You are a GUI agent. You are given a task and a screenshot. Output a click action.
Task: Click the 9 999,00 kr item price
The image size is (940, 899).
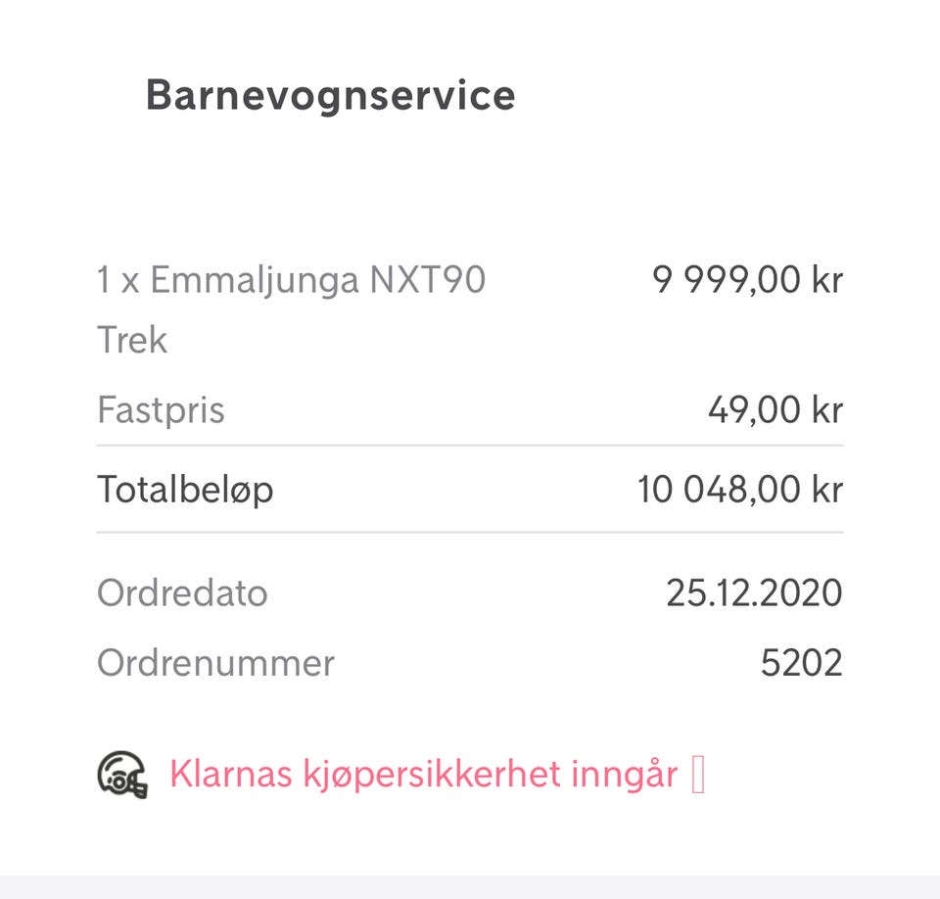pos(747,280)
